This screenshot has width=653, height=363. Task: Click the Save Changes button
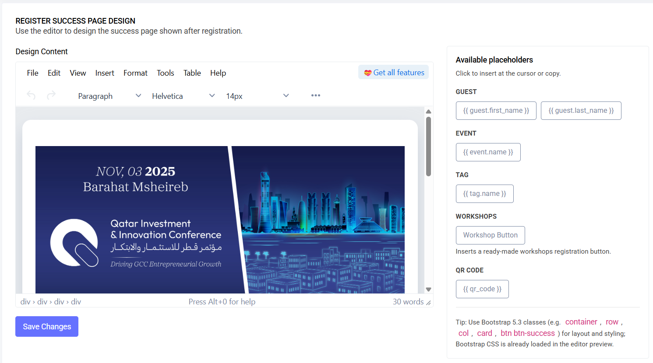pyautogui.click(x=46, y=326)
